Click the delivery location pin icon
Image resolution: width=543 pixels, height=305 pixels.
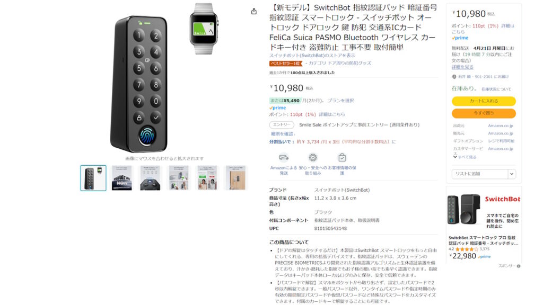pyautogui.click(x=454, y=77)
